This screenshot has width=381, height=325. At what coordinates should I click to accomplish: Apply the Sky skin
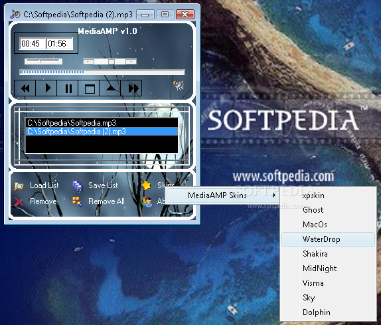click(x=328, y=298)
